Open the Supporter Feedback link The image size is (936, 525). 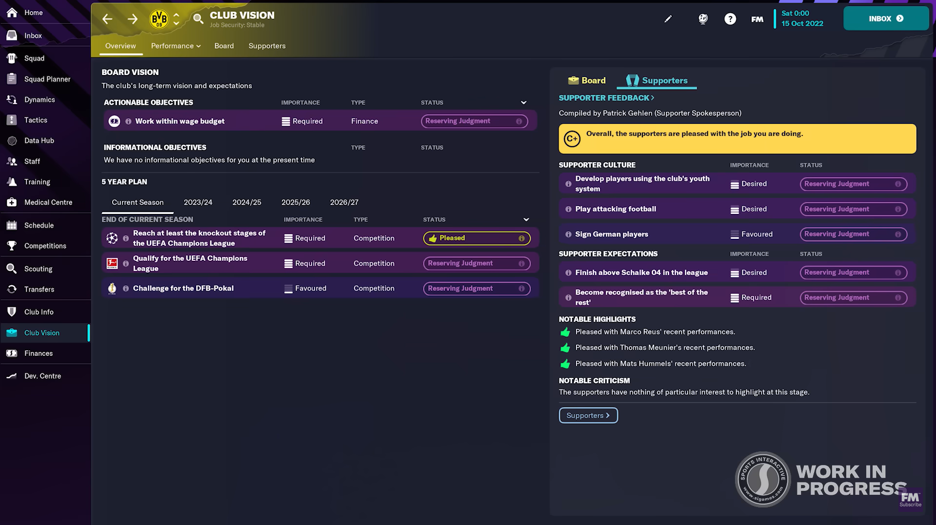point(606,98)
